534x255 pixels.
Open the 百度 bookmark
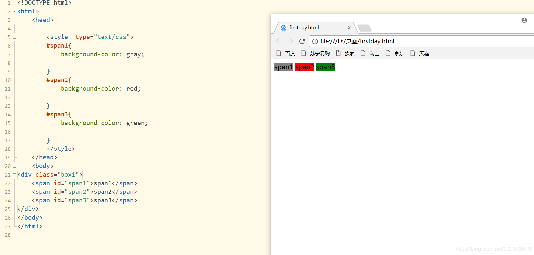(286, 53)
